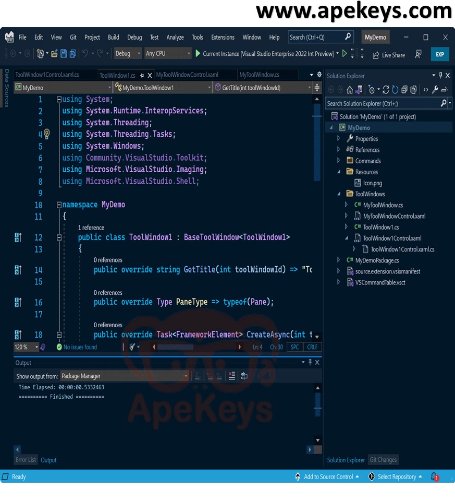
Task: Open the MyDemo.ToolWindow1 type dropdown
Action: [x=163, y=88]
